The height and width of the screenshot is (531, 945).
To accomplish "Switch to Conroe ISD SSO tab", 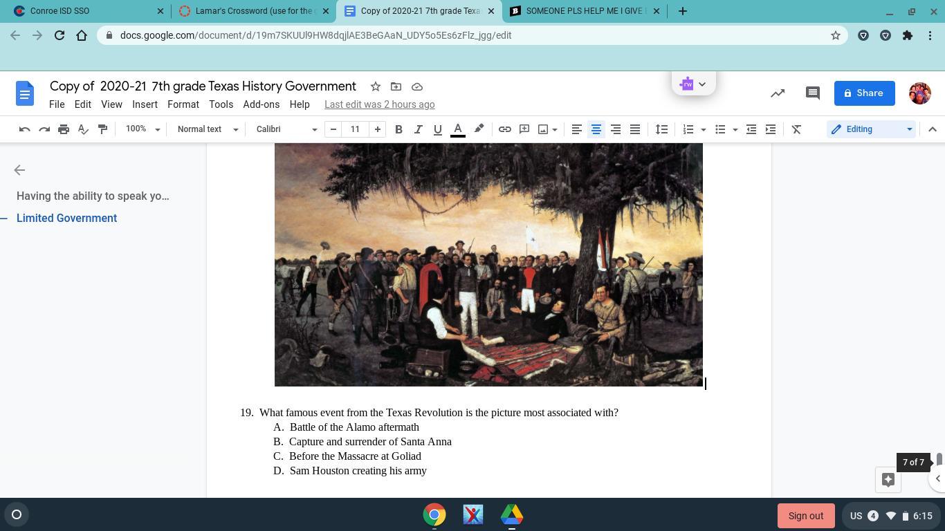I will pyautogui.click(x=86, y=11).
